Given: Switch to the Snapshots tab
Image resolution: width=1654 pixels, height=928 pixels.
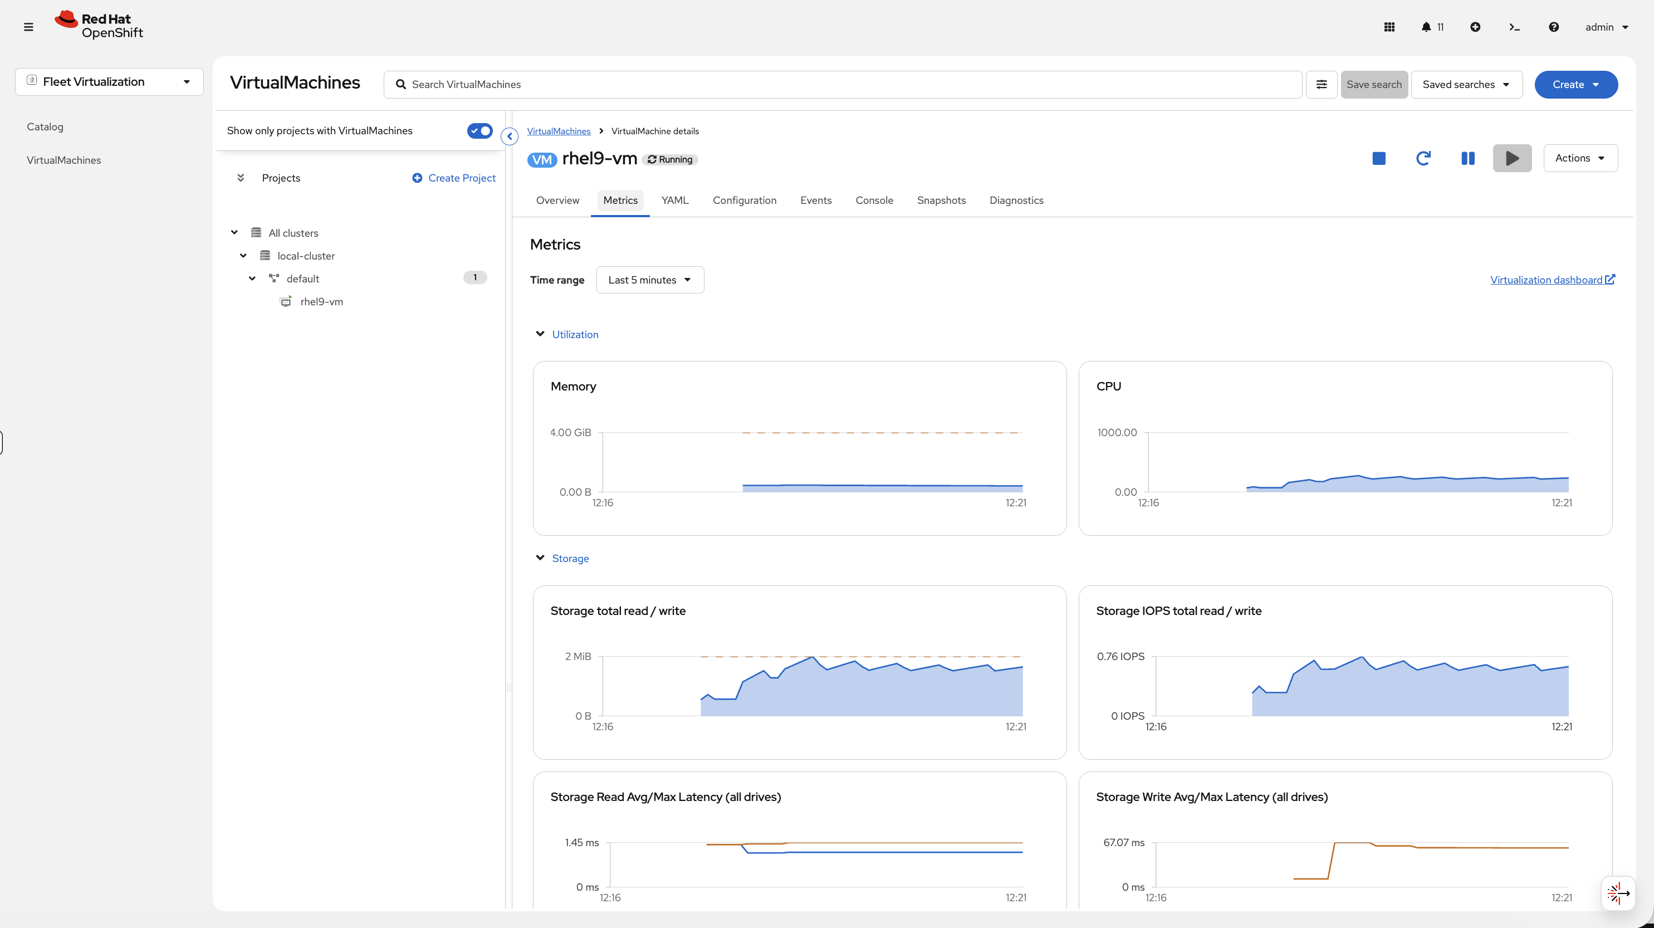Looking at the screenshot, I should coord(941,201).
